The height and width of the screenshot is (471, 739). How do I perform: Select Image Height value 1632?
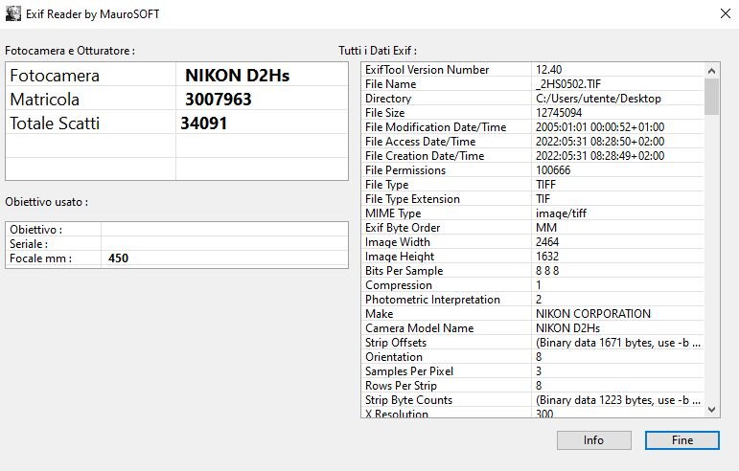point(547,257)
